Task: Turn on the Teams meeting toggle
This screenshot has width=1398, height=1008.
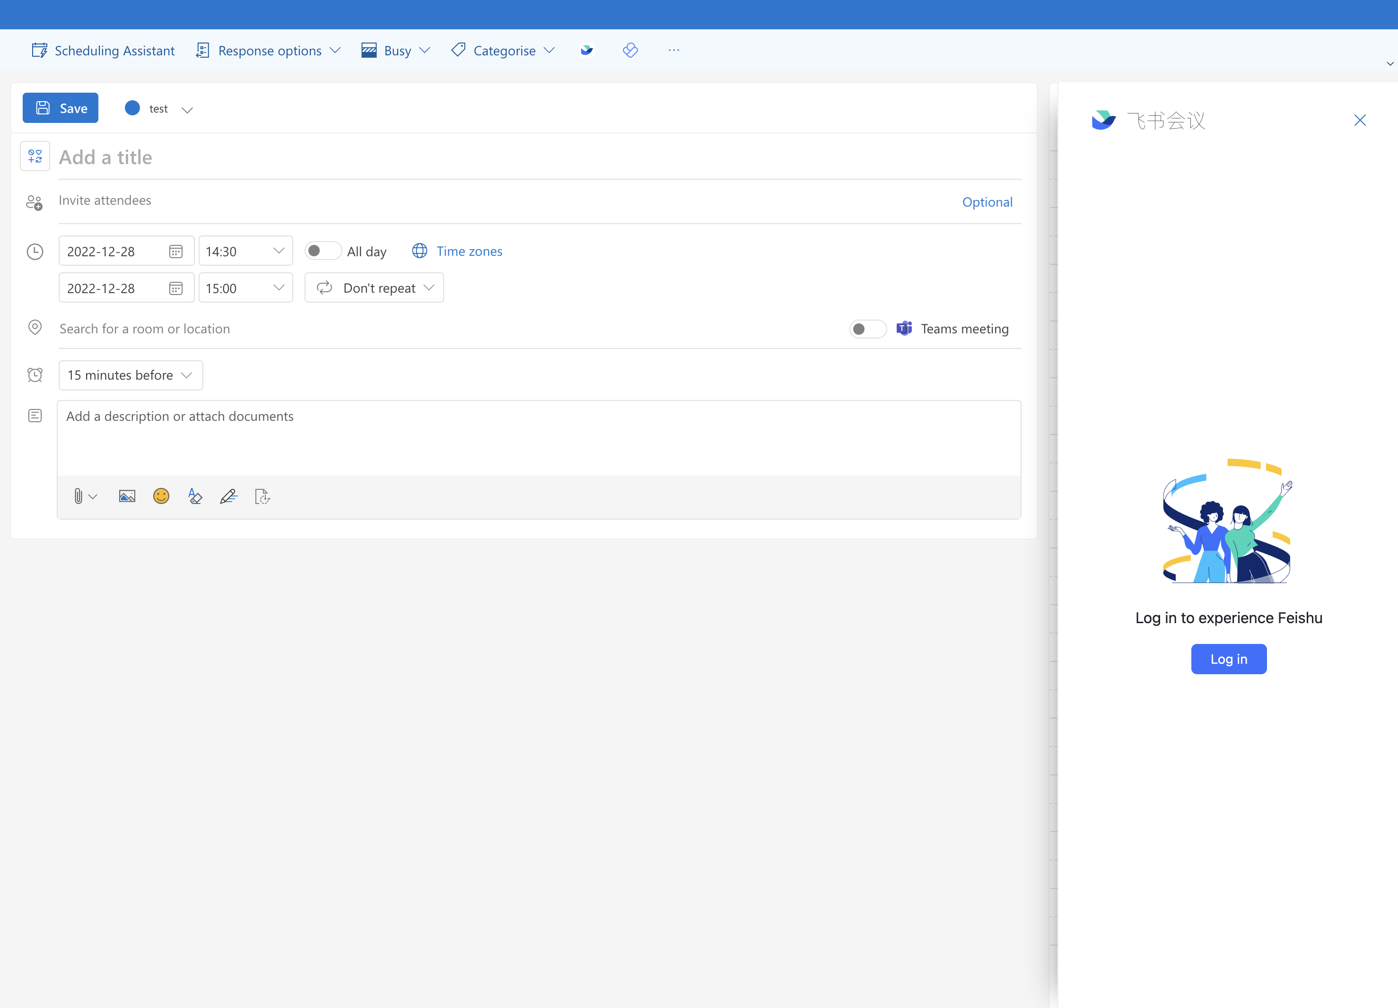Action: [867, 329]
